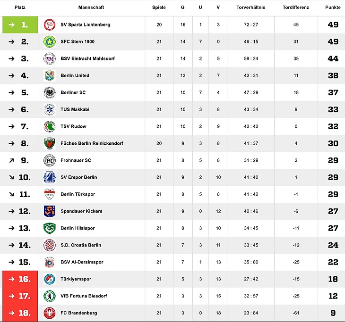Click the Spandauer Kickers logo
The image size is (345, 322).
click(x=50, y=211)
